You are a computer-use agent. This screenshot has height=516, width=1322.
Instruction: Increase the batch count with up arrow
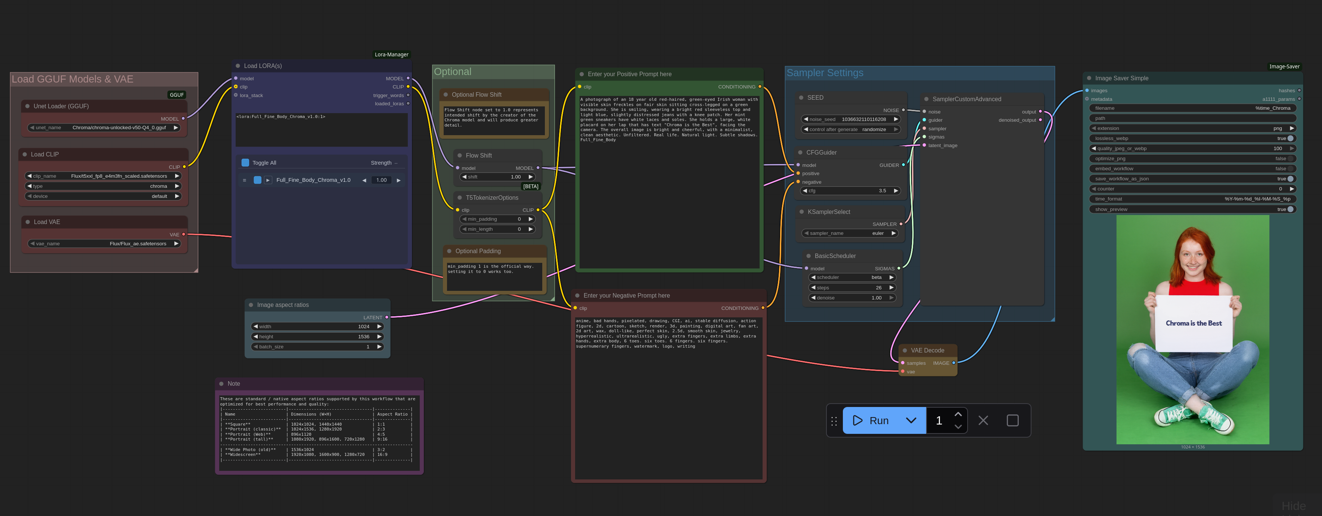click(958, 414)
